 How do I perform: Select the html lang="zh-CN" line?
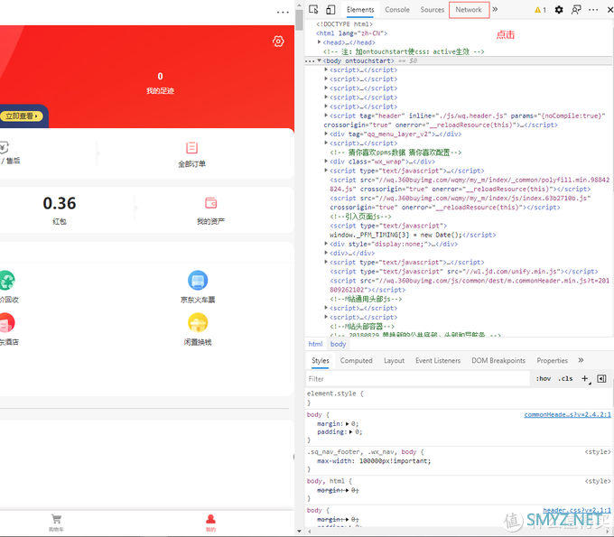point(351,33)
